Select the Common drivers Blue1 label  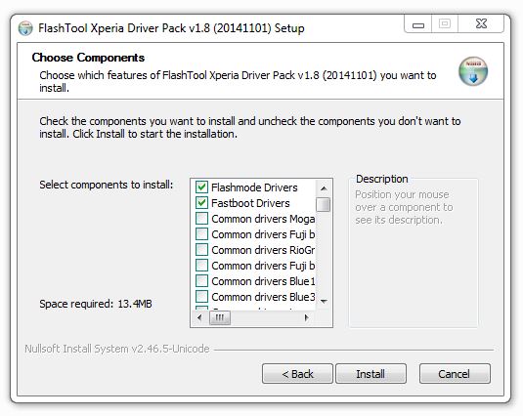click(263, 281)
